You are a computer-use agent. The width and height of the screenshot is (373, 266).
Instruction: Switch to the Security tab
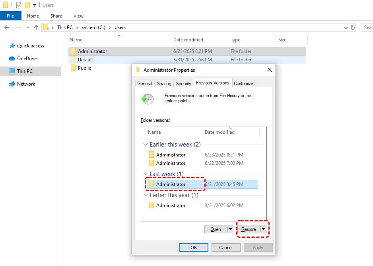pyautogui.click(x=184, y=84)
